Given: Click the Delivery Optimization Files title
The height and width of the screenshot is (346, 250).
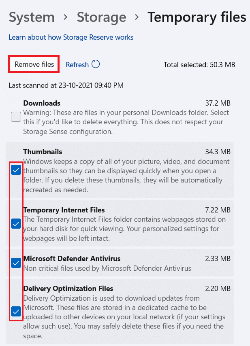Looking at the screenshot, I should tap(68, 289).
